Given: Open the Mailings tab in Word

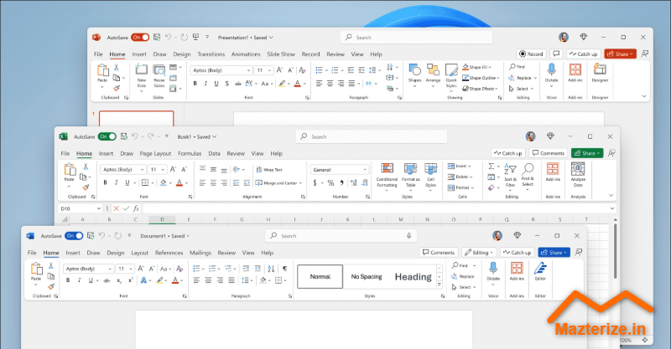Looking at the screenshot, I should click(200, 253).
